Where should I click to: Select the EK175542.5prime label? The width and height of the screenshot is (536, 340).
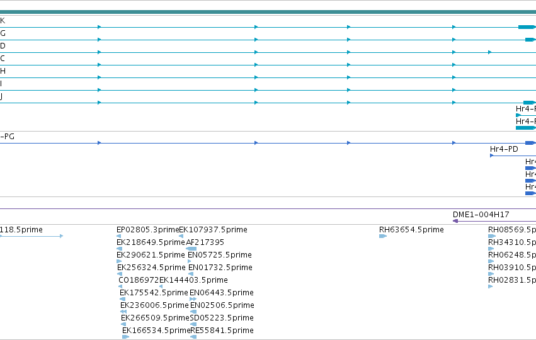click(x=154, y=293)
